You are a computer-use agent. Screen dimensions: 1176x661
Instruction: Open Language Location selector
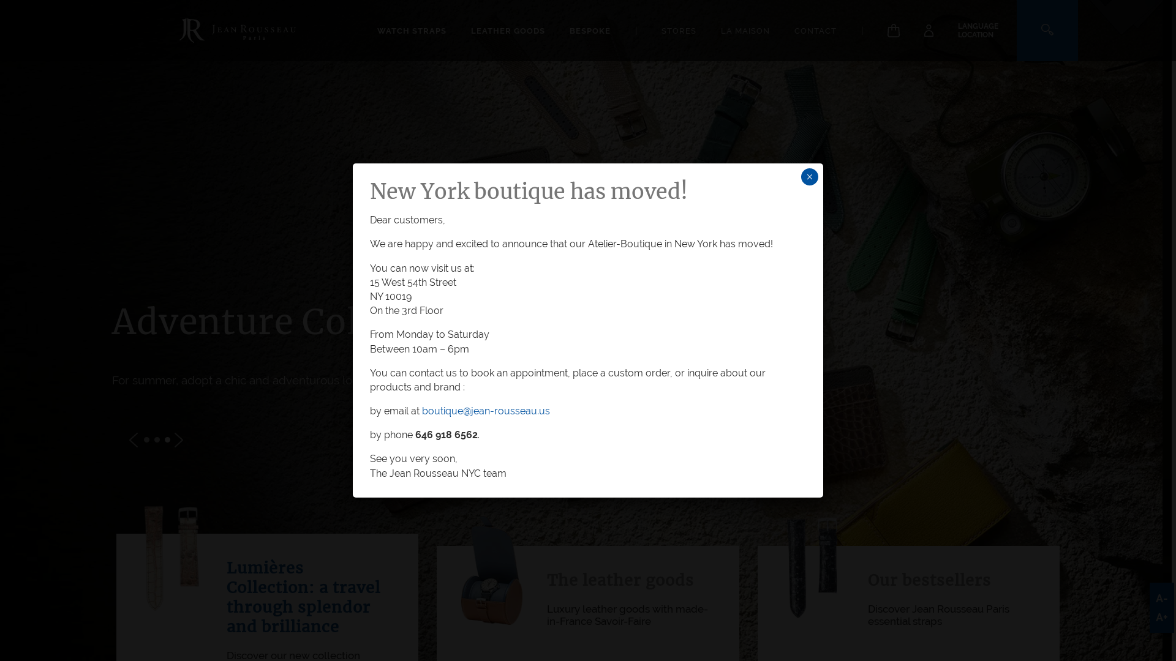[x=978, y=31]
